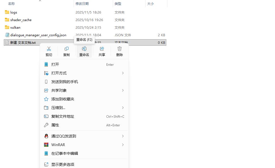Expand the 压缩到... submenu arrow
Screen dimensions: 275x168
(x=123, y=108)
